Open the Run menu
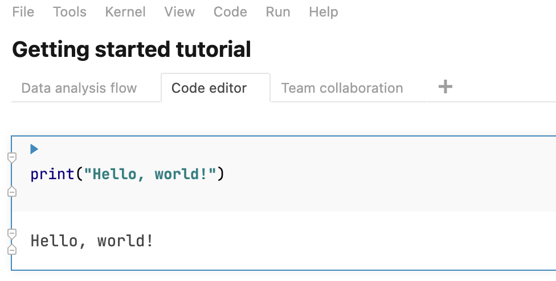 pos(278,12)
